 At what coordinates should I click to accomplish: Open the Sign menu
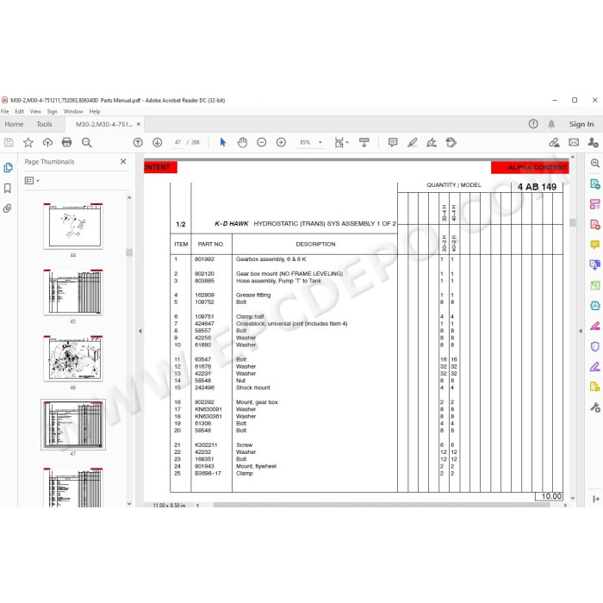pyautogui.click(x=53, y=111)
